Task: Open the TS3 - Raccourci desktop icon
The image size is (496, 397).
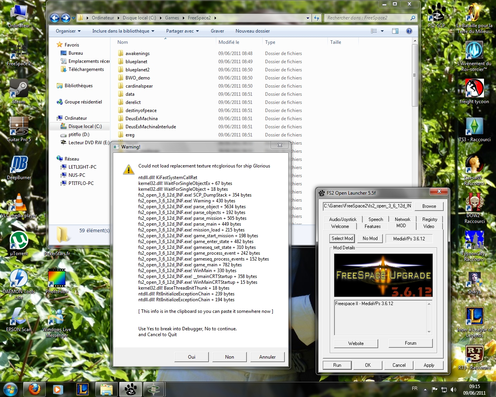Action: click(x=474, y=130)
